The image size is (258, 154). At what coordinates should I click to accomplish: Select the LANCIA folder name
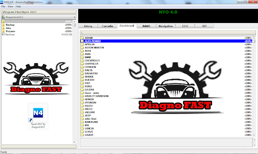click(x=89, y=128)
